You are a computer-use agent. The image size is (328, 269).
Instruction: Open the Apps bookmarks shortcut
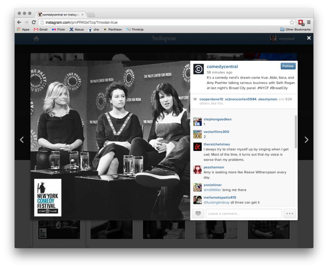(23, 29)
